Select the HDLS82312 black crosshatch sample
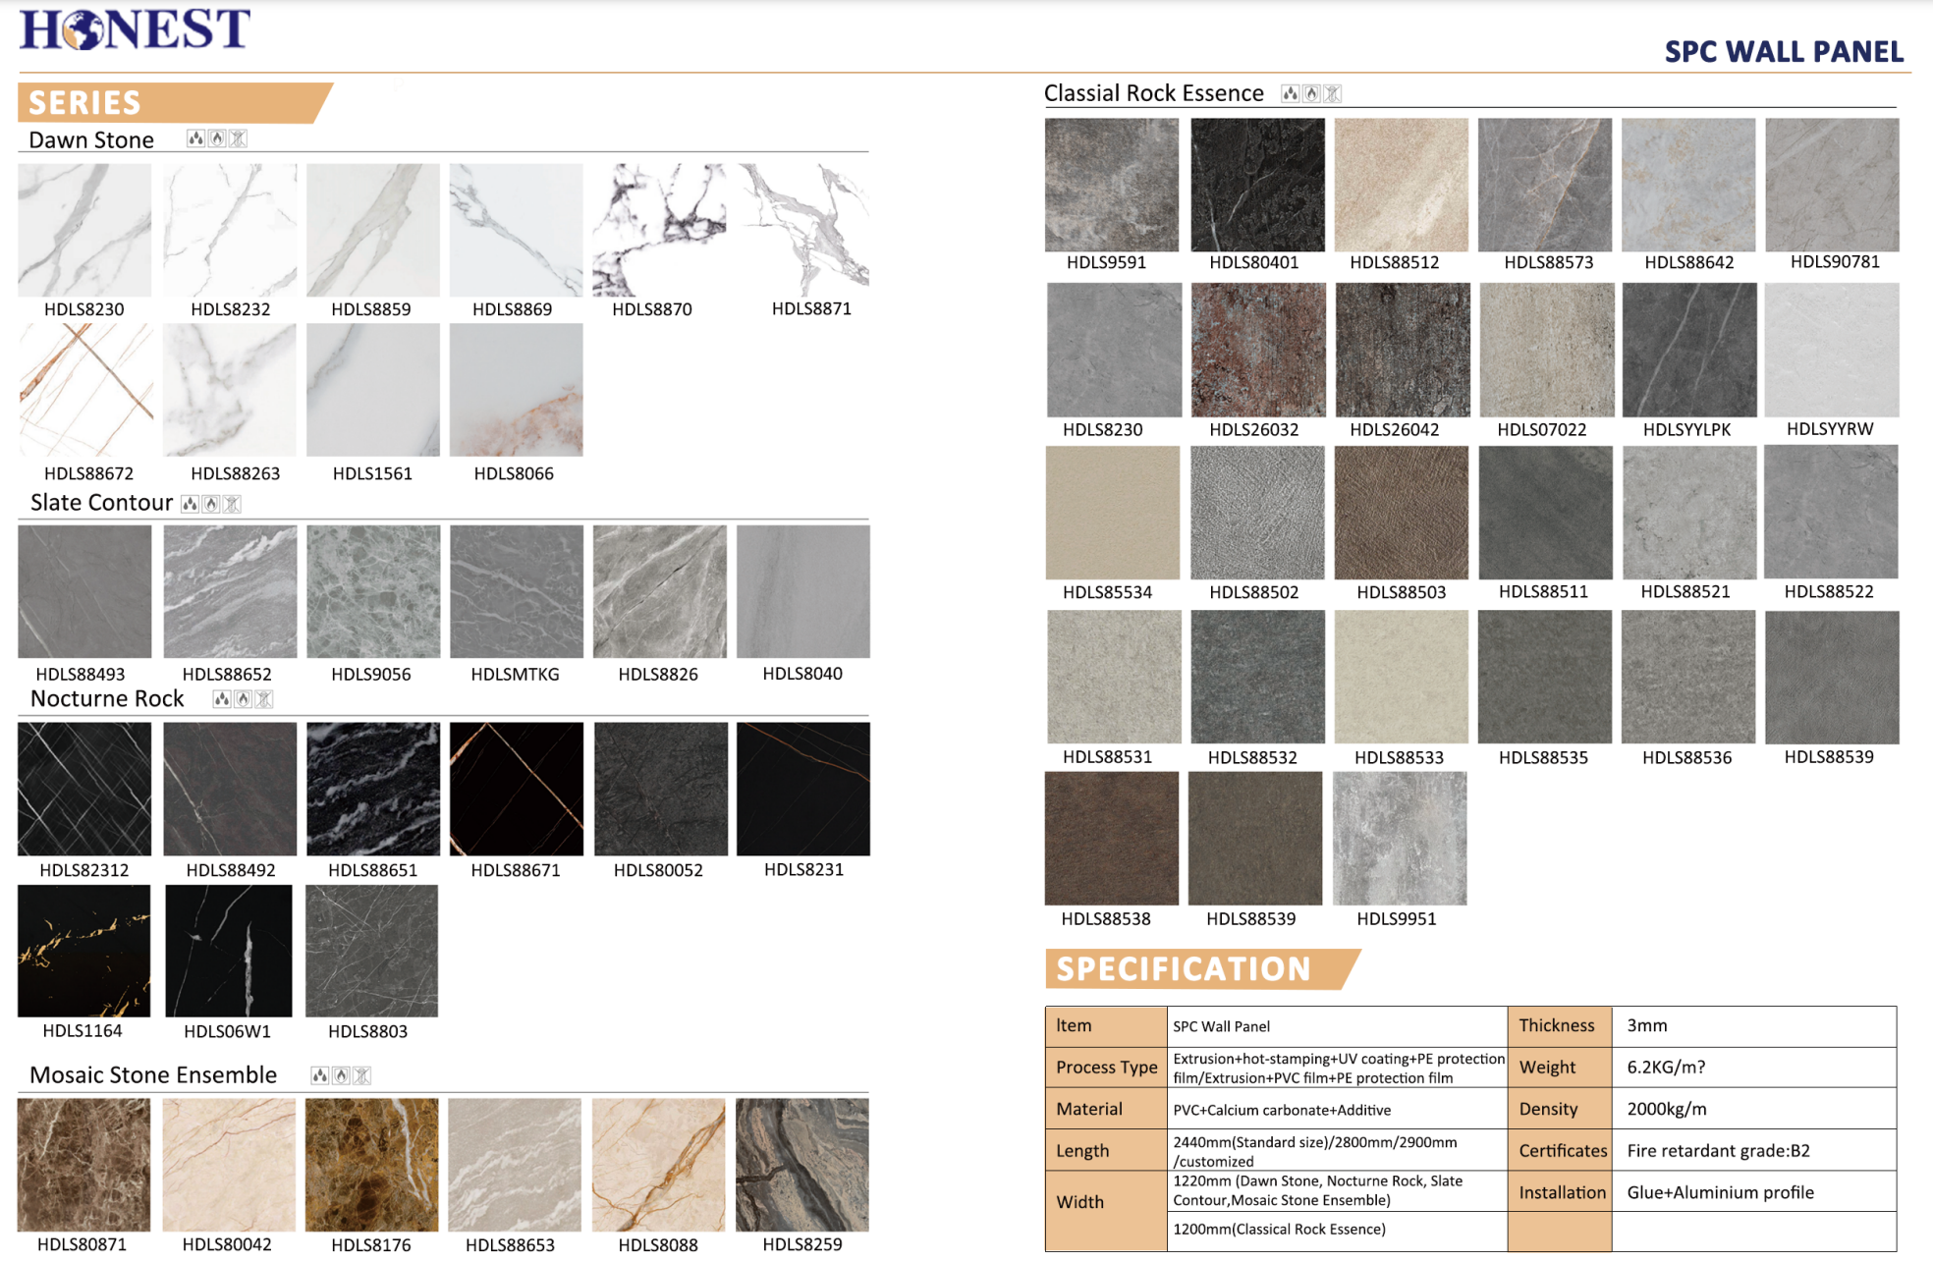The height and width of the screenshot is (1262, 1933). (x=85, y=789)
